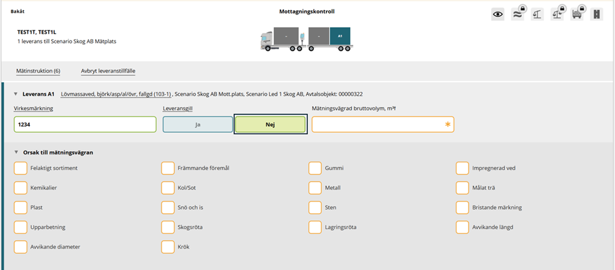This screenshot has height=270, width=615.
Task: Collapse the Leverans A1 section
Action: coord(16,94)
